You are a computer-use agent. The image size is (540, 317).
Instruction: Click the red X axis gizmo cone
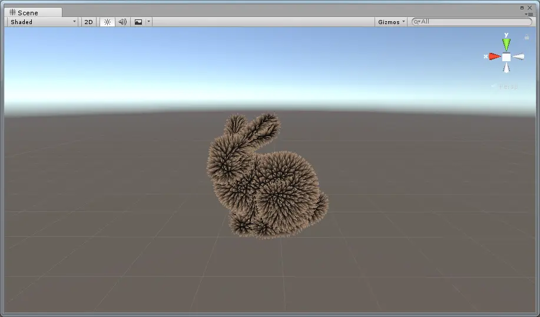(x=495, y=56)
